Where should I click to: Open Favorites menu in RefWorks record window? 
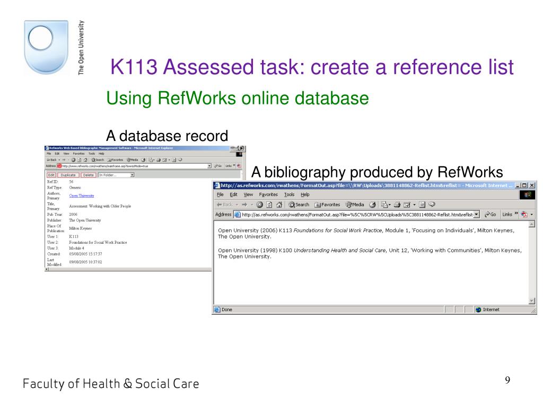[x=78, y=154]
